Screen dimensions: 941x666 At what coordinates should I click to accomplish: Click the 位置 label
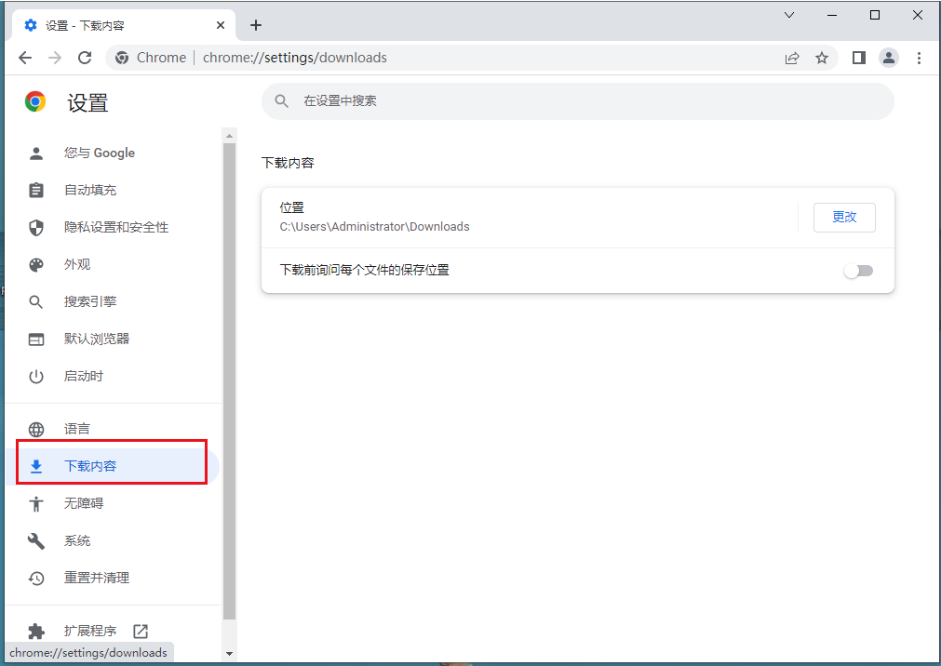pyautogui.click(x=291, y=207)
